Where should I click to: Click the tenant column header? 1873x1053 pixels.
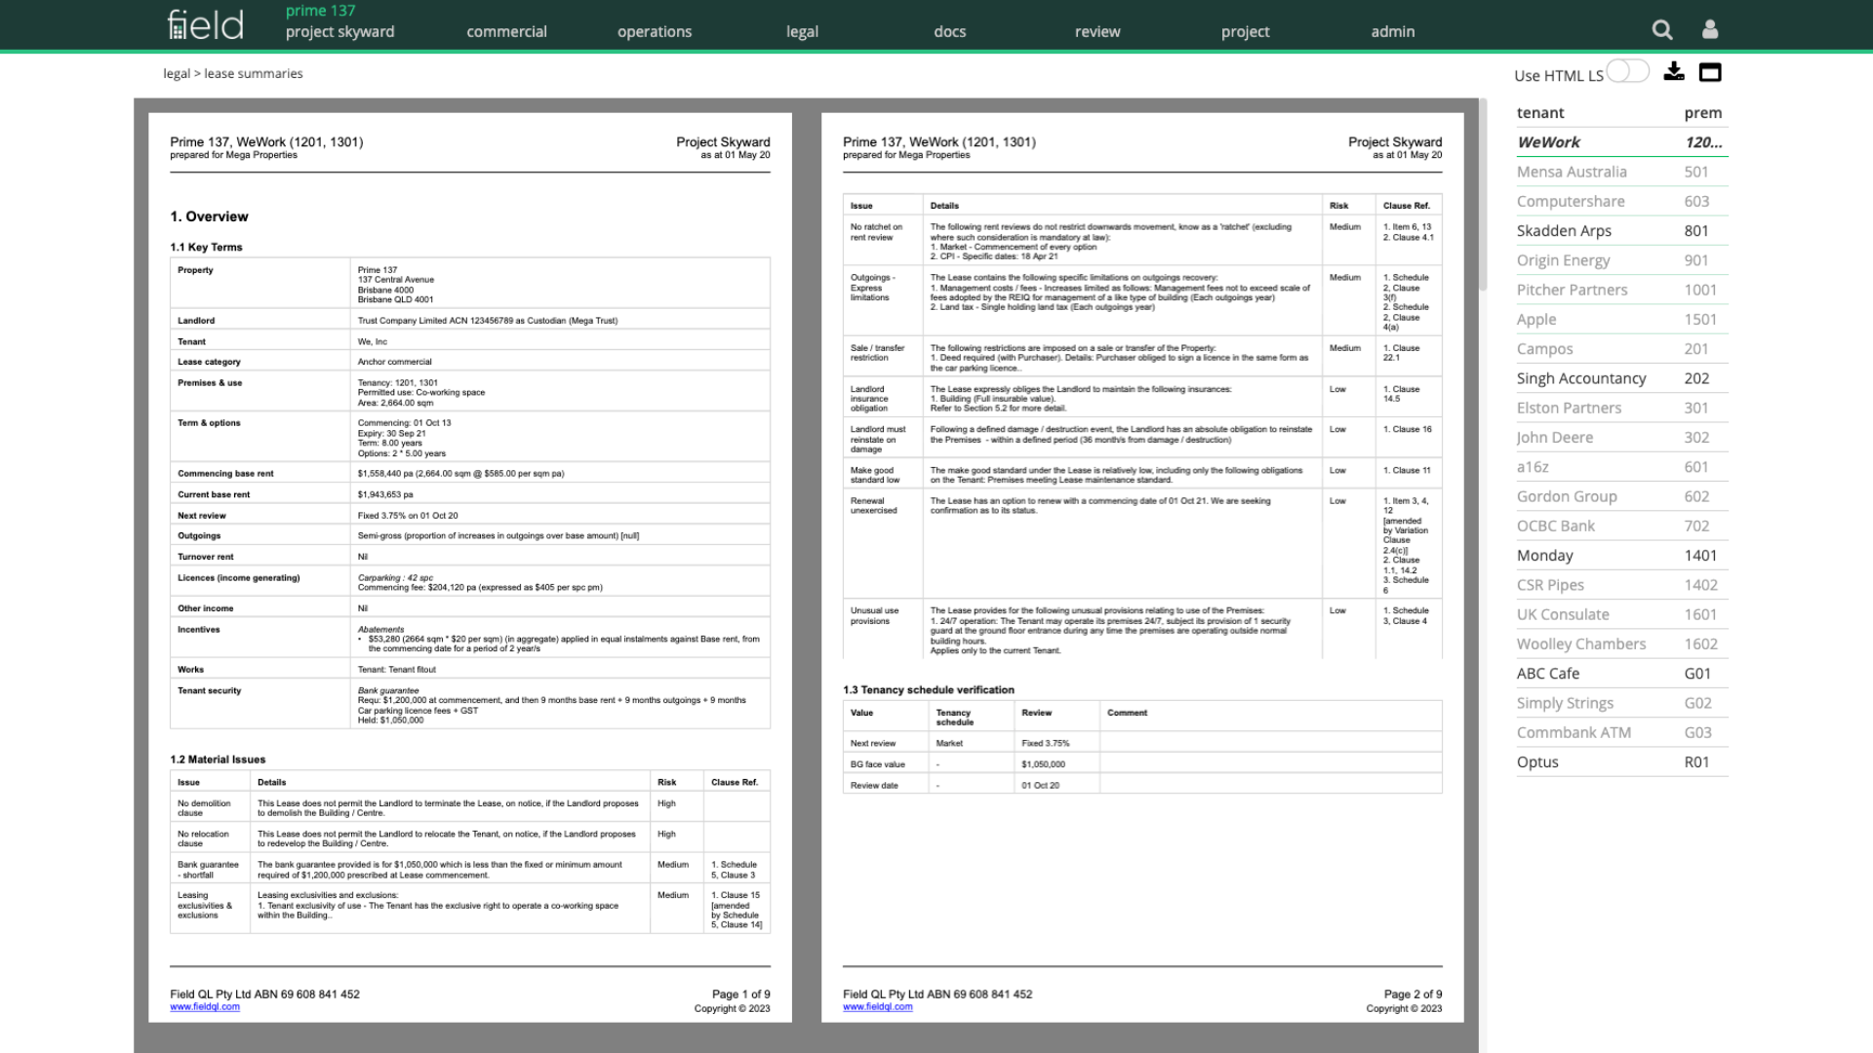(1539, 113)
